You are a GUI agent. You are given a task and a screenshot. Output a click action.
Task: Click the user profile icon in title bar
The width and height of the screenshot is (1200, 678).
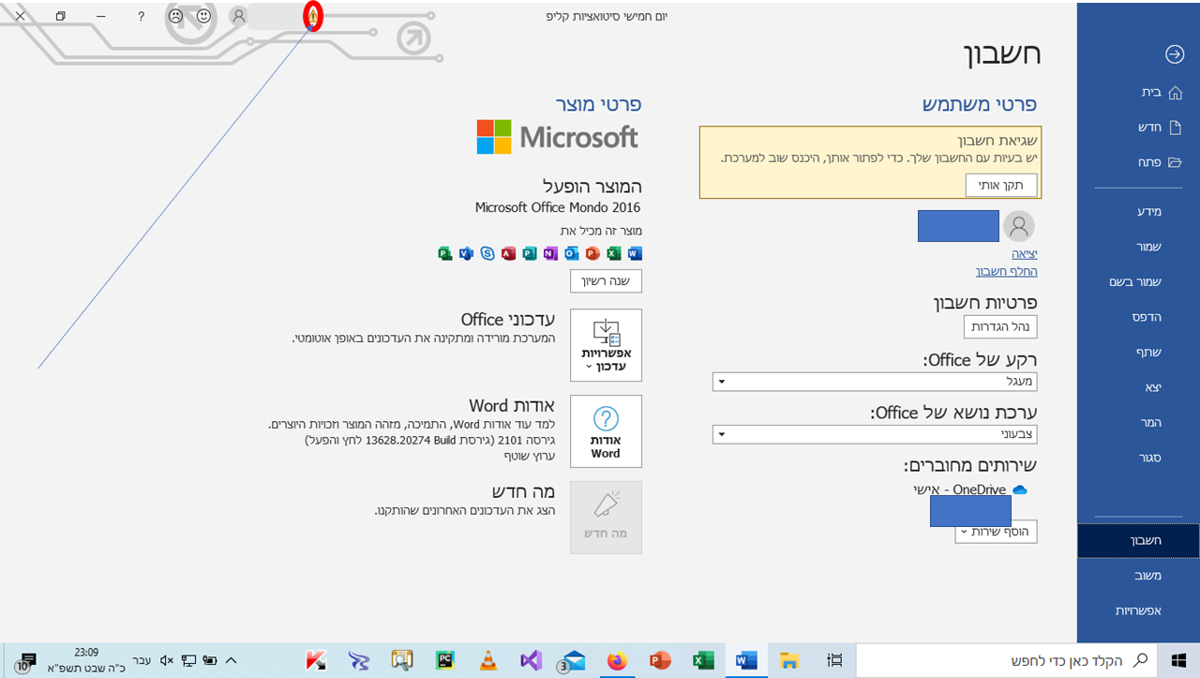click(239, 16)
